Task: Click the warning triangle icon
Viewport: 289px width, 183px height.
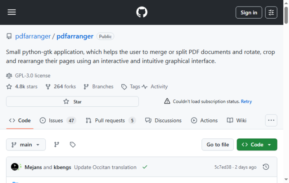Action: 167,101
